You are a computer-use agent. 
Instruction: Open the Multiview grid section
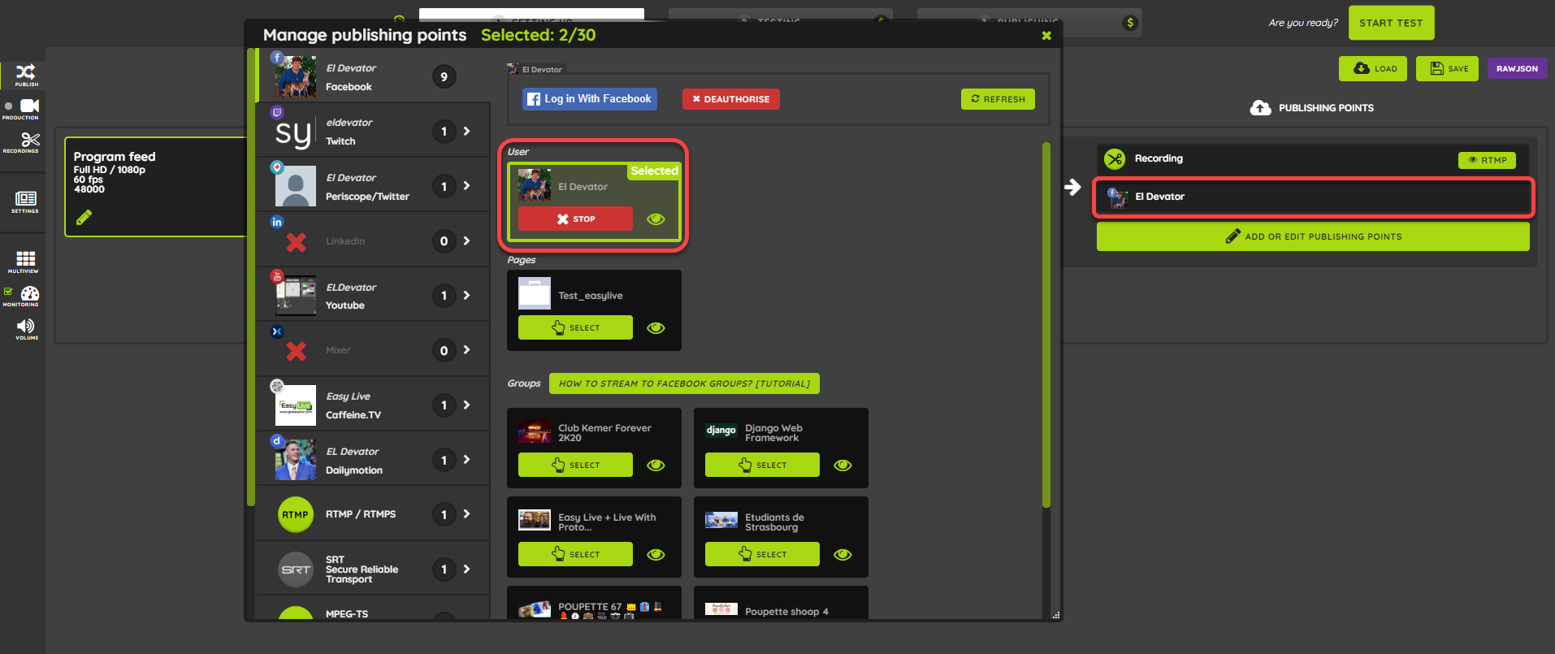tap(25, 262)
